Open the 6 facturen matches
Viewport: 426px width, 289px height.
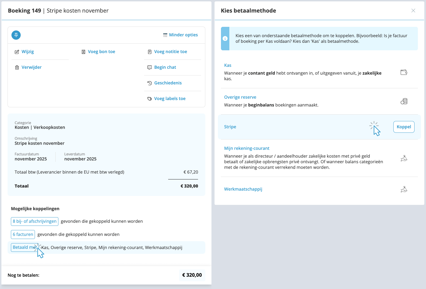coord(23,234)
